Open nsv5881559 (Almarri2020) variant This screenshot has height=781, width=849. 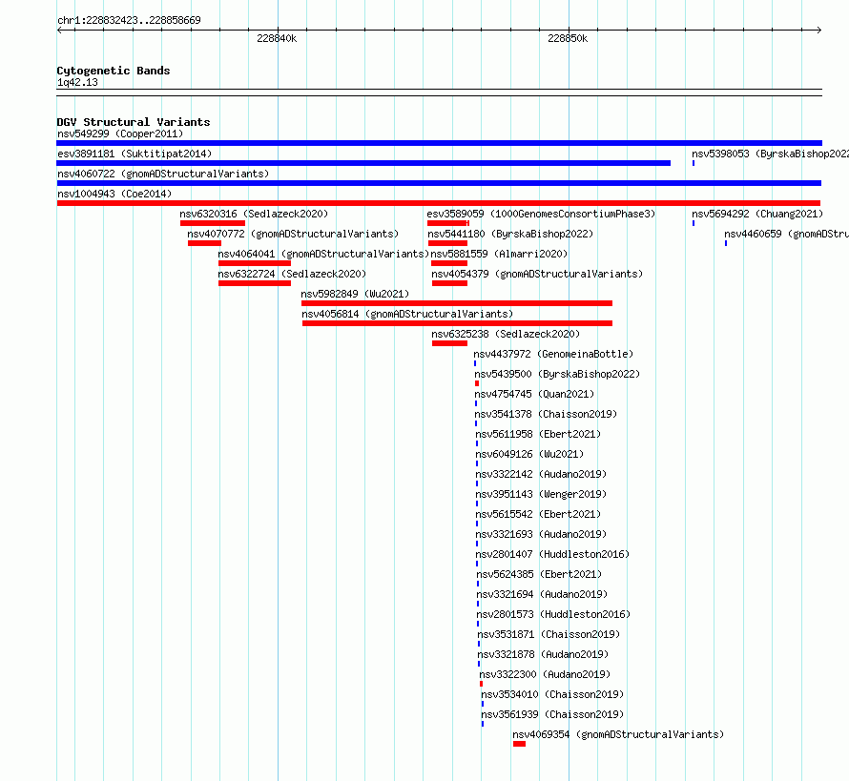coord(499,254)
